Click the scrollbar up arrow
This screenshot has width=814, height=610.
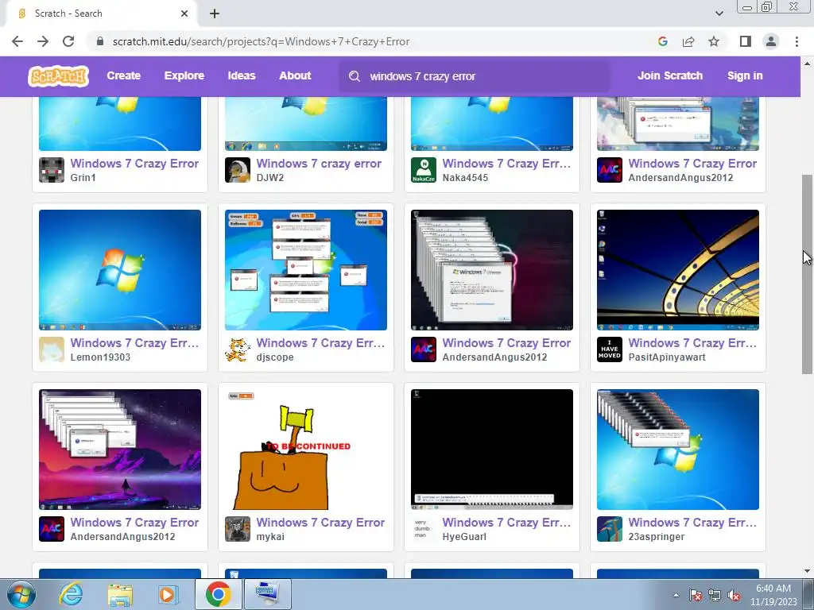click(x=807, y=64)
